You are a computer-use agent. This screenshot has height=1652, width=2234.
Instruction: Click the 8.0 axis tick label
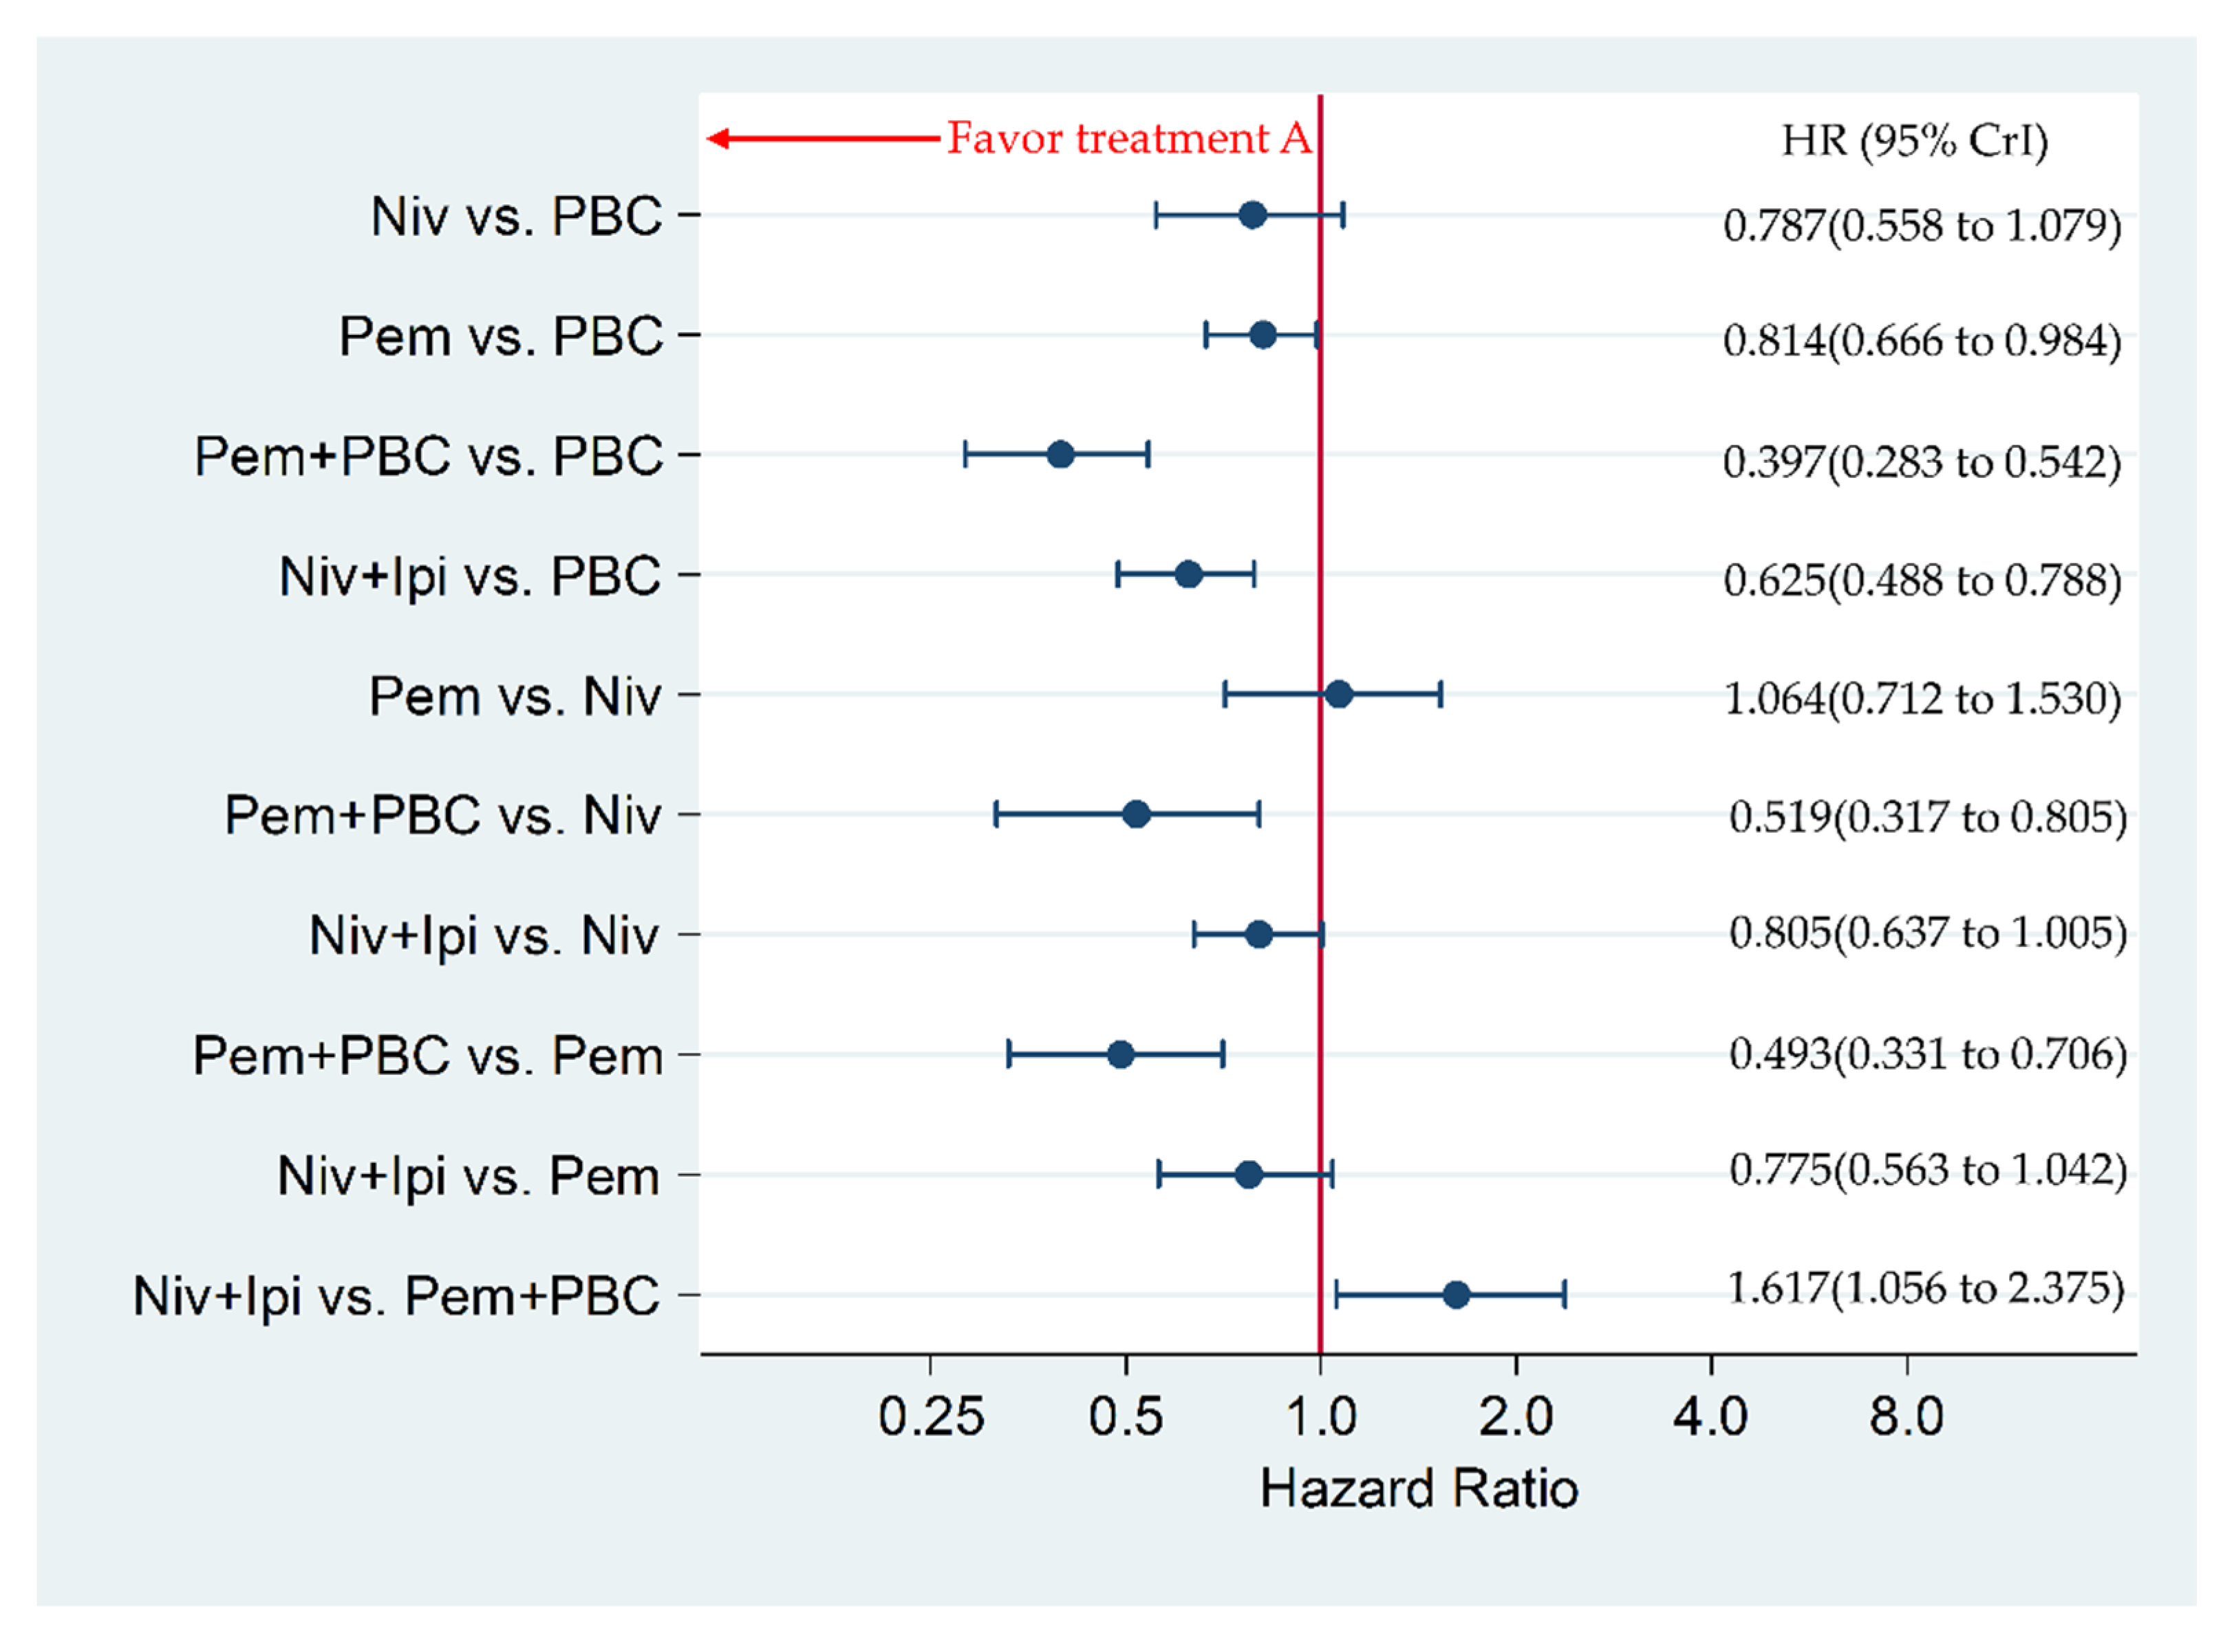tap(1907, 1418)
